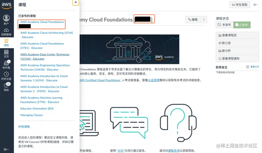This screenshot has height=153, width=262.
Task: Open Managing Classes course
Action: [31, 115]
